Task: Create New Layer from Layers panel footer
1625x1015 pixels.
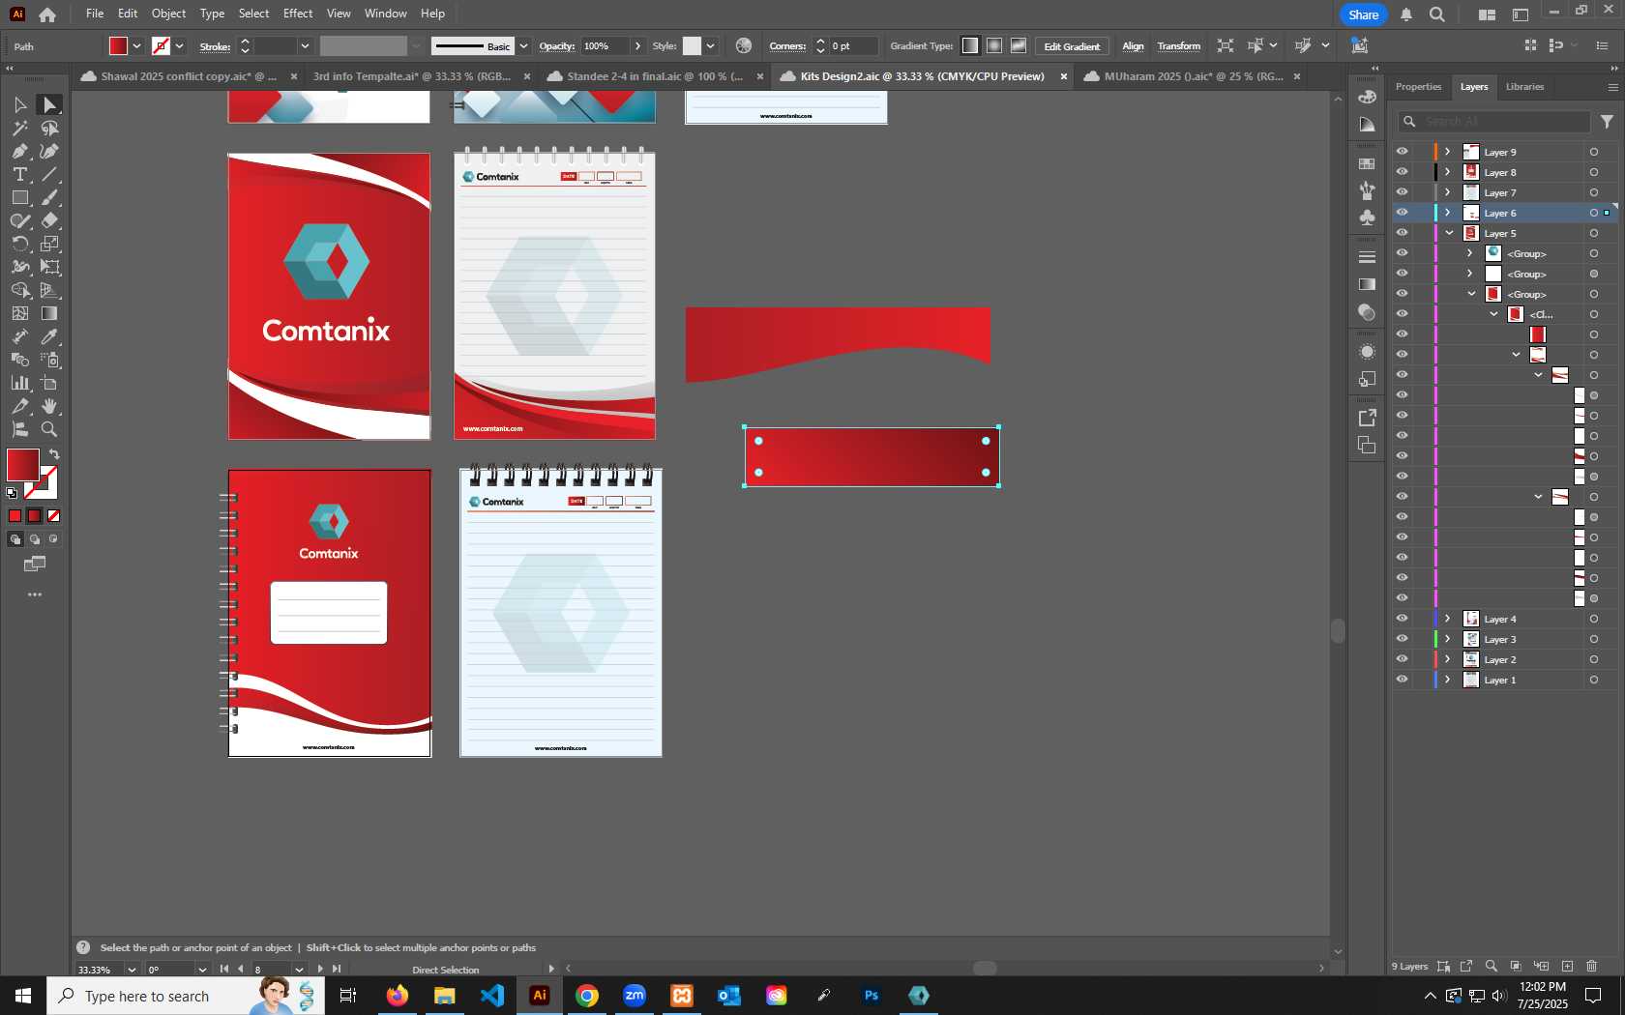Action: coord(1567,966)
